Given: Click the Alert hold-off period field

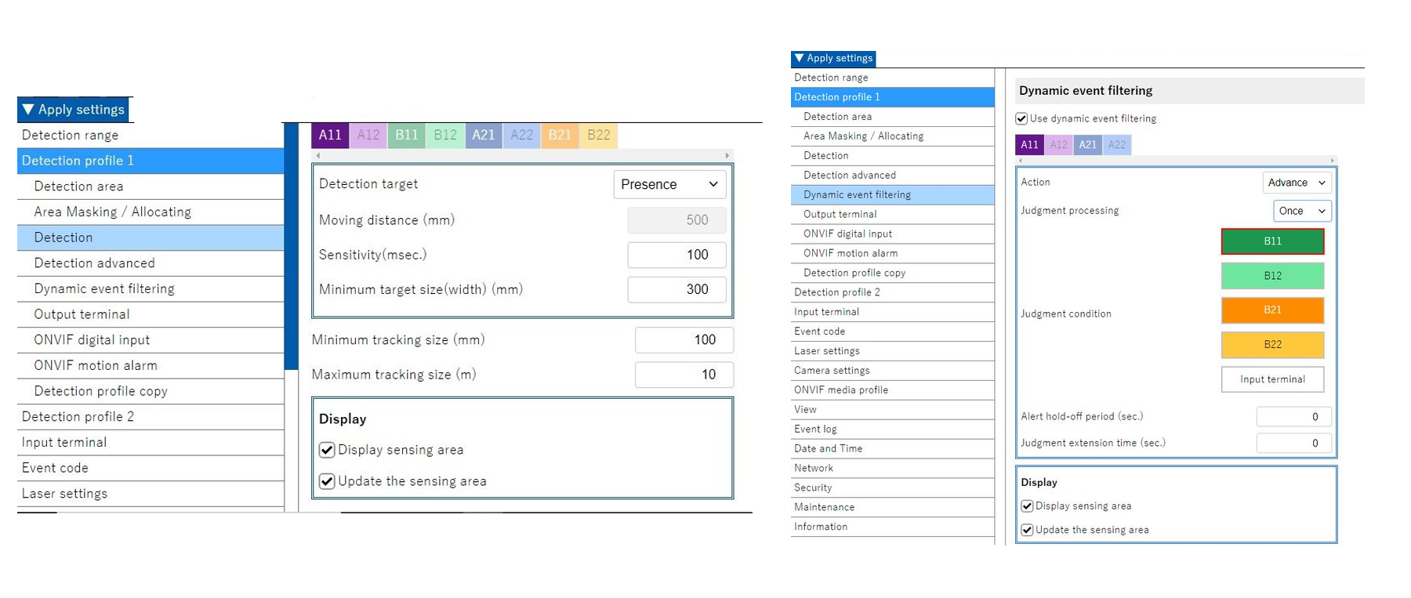Looking at the screenshot, I should tap(1293, 417).
